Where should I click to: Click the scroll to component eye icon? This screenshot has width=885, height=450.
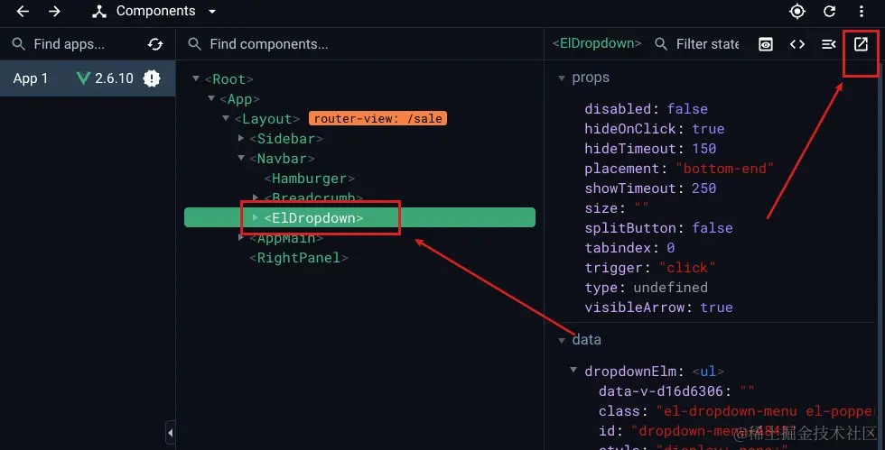tap(766, 44)
